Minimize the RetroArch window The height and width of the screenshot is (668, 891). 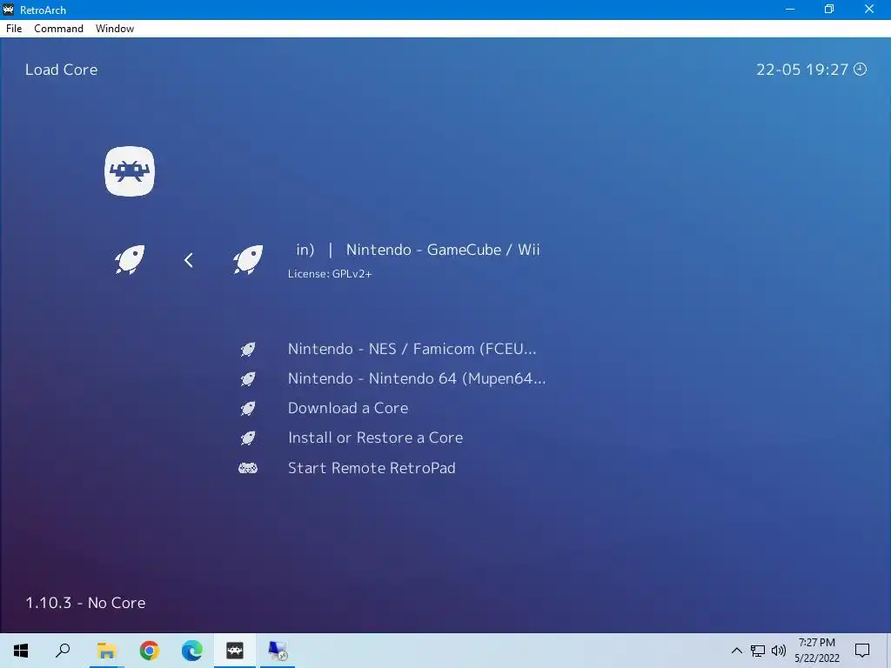tap(790, 9)
